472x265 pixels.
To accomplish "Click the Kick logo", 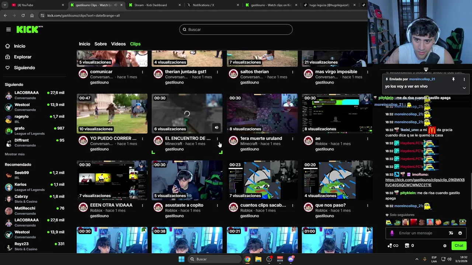I will (29, 29).
